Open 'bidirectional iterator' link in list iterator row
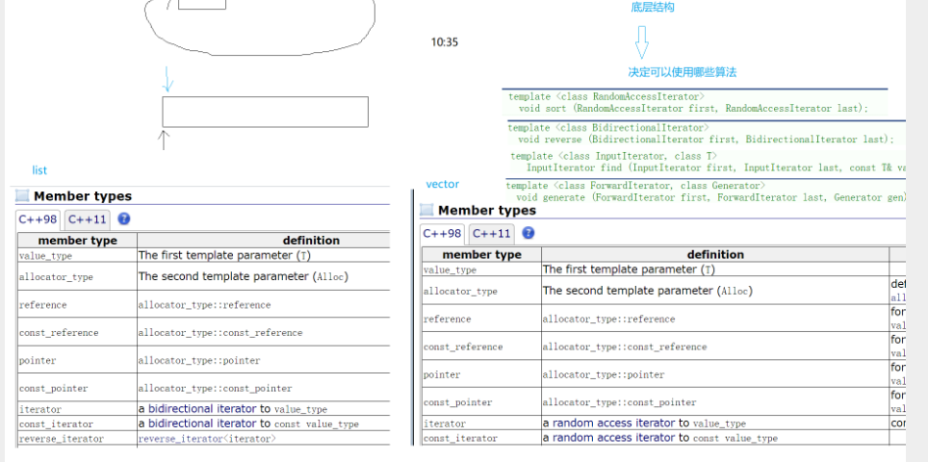 click(202, 409)
